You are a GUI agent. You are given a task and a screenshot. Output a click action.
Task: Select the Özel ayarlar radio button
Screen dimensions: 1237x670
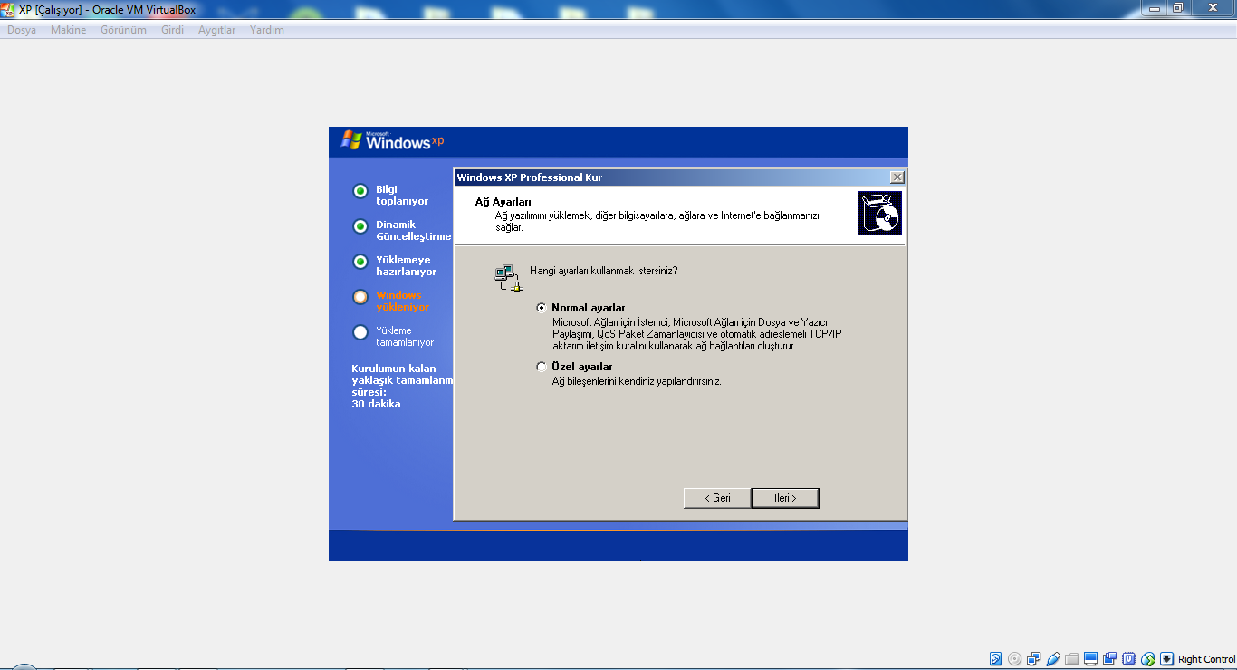[542, 367]
